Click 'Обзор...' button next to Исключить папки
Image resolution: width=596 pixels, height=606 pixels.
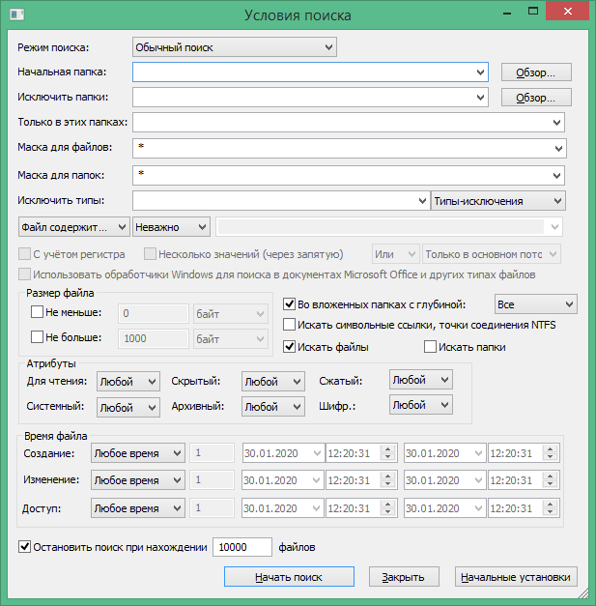point(536,98)
